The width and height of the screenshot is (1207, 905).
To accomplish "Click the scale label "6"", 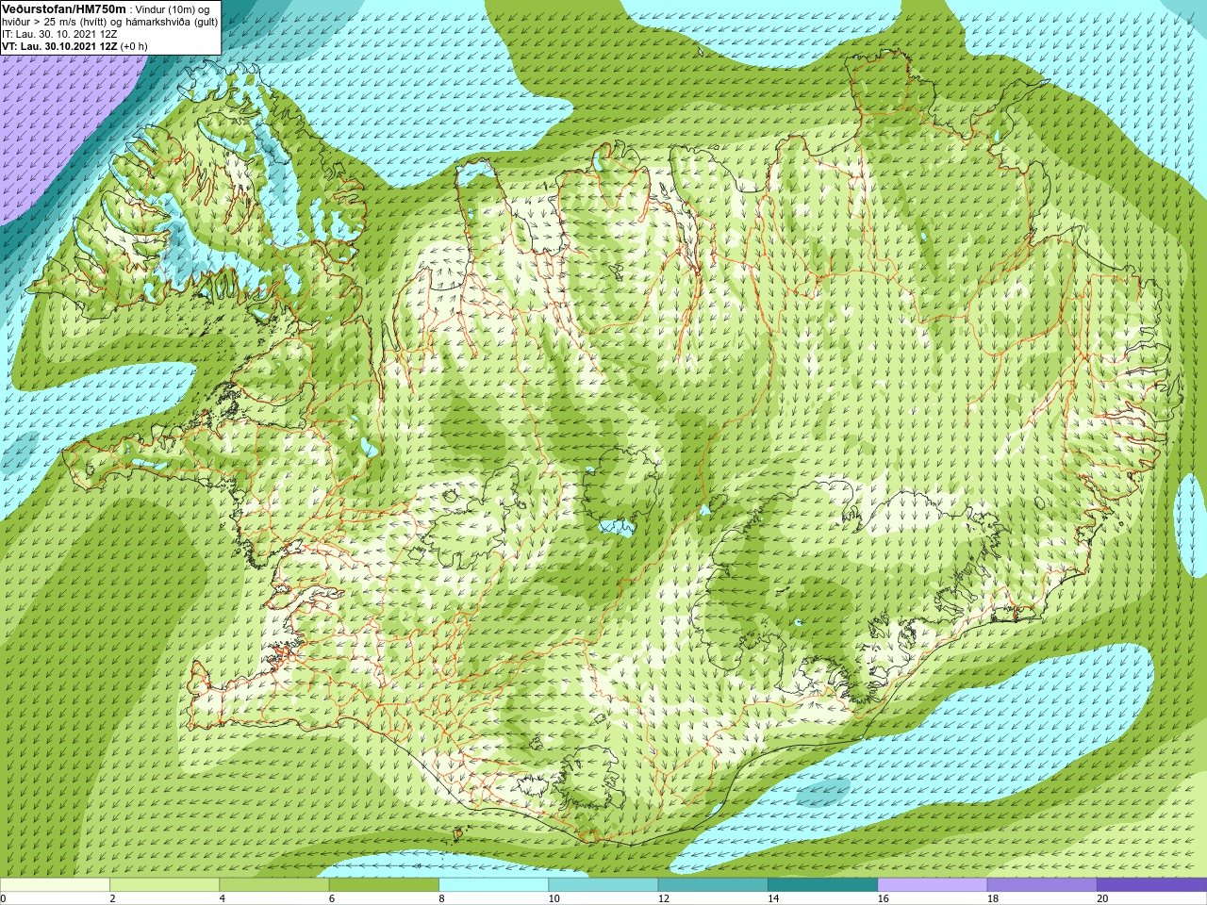I will coord(332,898).
